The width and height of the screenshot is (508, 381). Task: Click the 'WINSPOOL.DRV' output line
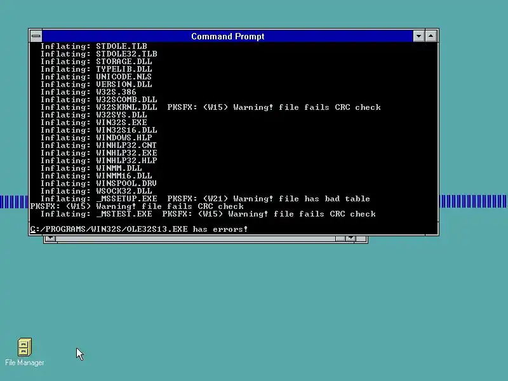tap(99, 184)
